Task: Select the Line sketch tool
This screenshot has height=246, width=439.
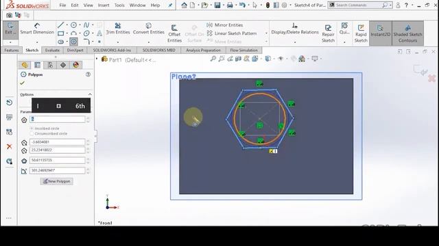Action: [61, 25]
